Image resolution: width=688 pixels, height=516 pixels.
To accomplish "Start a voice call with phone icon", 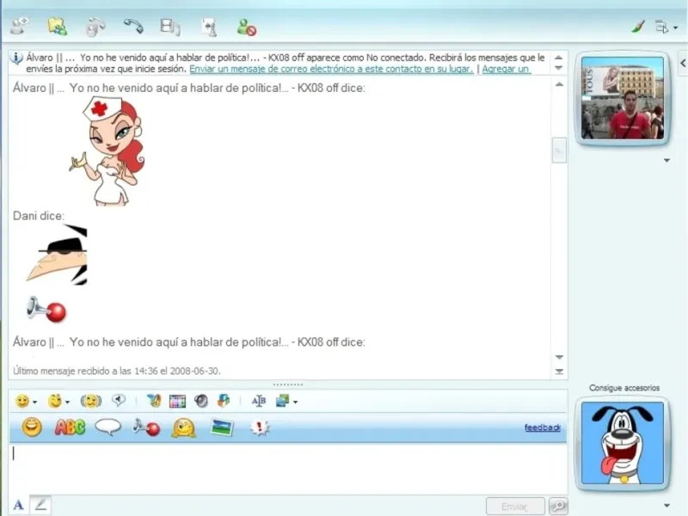I will pos(133,27).
